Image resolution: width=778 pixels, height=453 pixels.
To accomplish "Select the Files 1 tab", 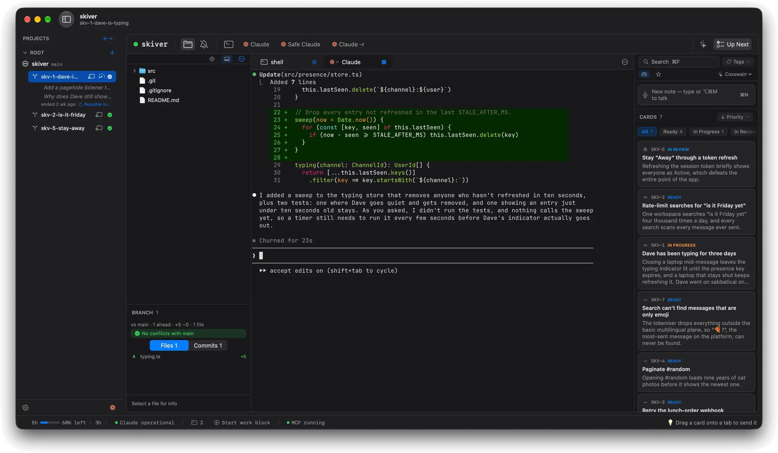I will click(169, 346).
